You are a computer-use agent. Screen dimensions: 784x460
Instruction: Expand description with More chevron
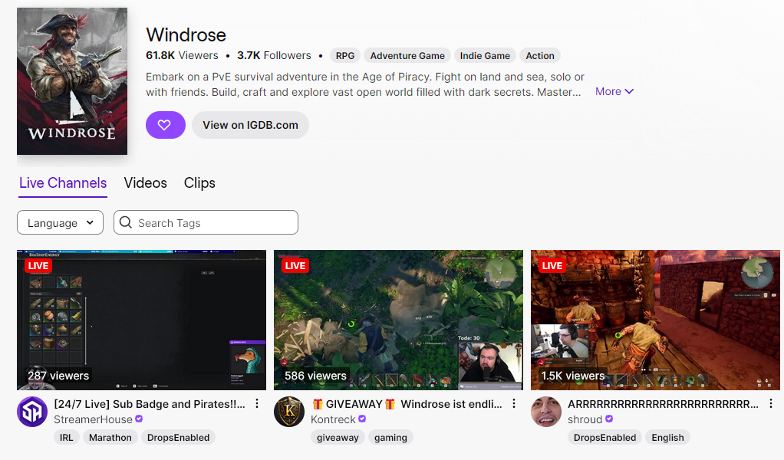(x=614, y=91)
